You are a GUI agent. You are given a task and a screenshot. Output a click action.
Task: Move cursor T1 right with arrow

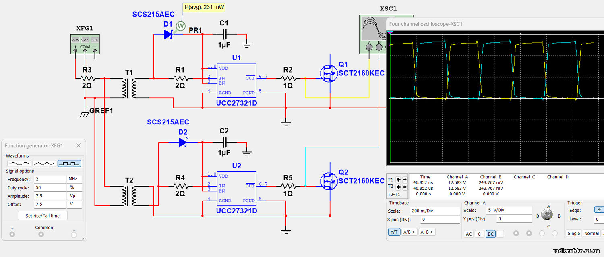pos(405,180)
